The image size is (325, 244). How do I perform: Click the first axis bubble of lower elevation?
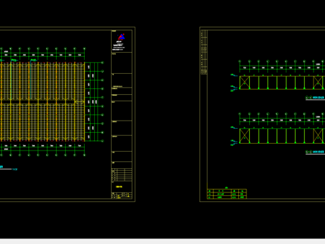[x=240, y=114]
